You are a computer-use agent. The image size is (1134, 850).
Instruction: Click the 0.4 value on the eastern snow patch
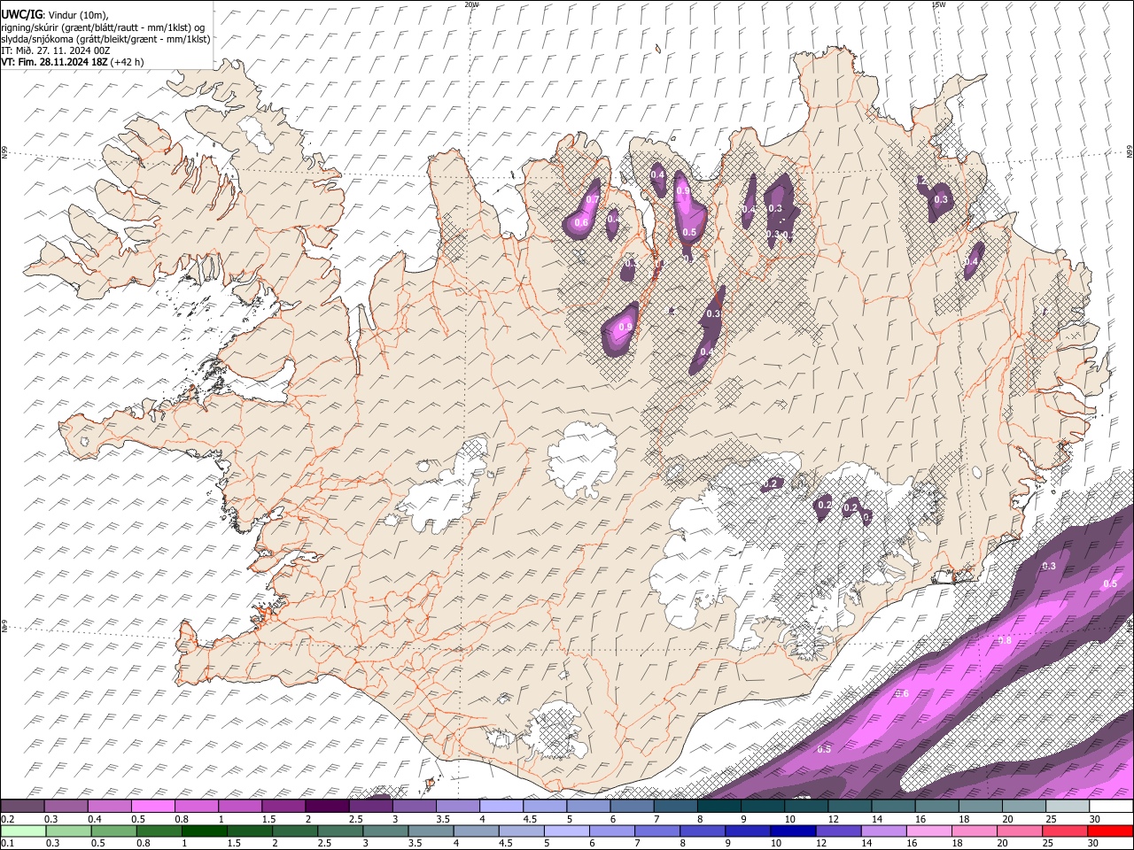tap(971, 262)
